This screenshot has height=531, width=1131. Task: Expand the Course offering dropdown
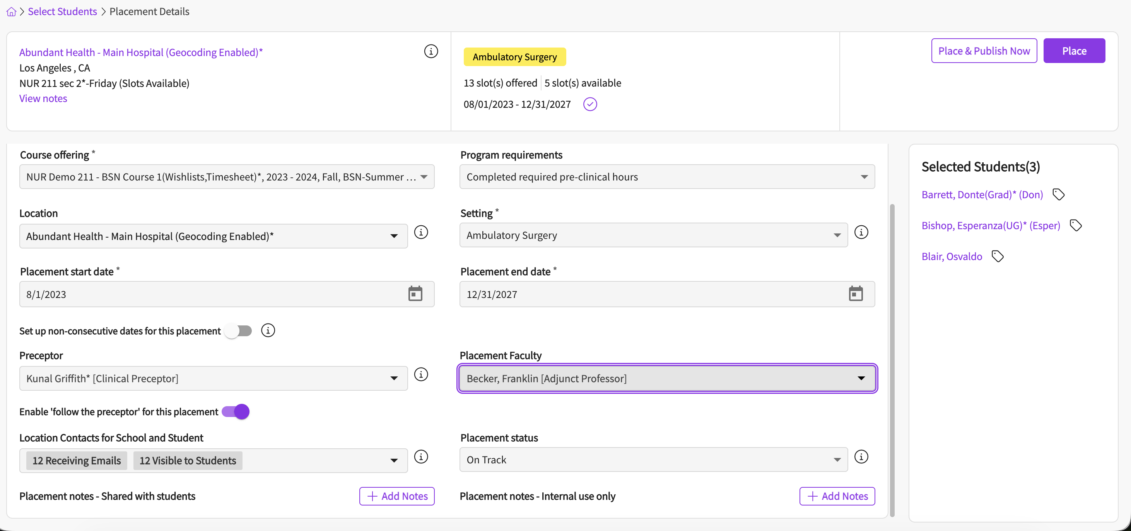[x=424, y=177]
